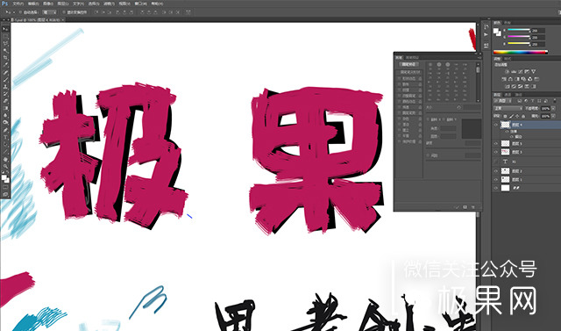561x331 pixels.
Task: Change screen mode at toolbox bottom
Action: tap(5, 194)
